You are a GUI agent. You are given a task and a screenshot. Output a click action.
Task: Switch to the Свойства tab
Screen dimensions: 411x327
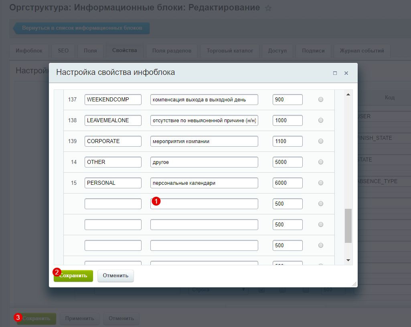[x=125, y=50]
